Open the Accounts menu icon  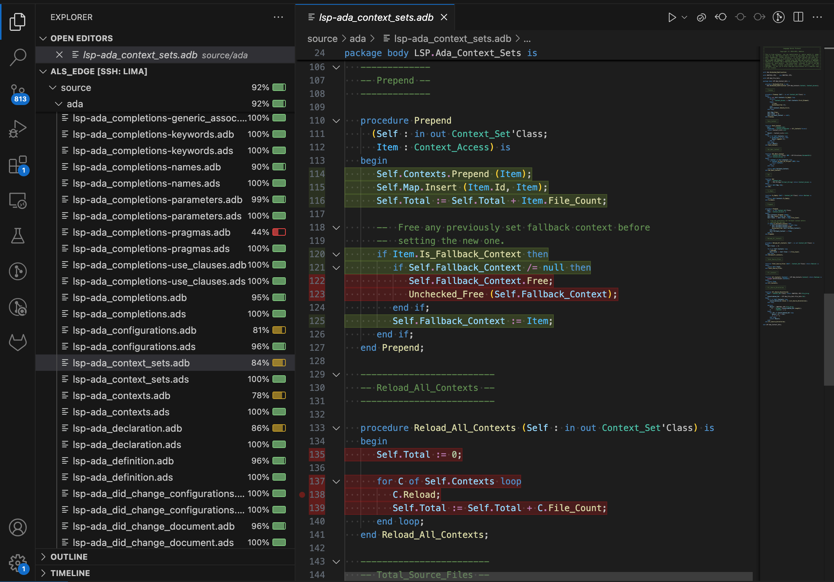tap(17, 527)
